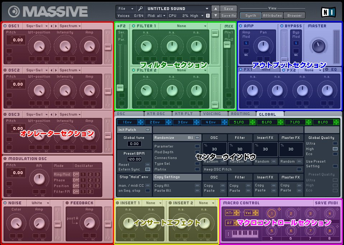Image resolution: width=344 pixels, height=245 pixels.
Task: Open the Browser view button
Action: point(294,15)
